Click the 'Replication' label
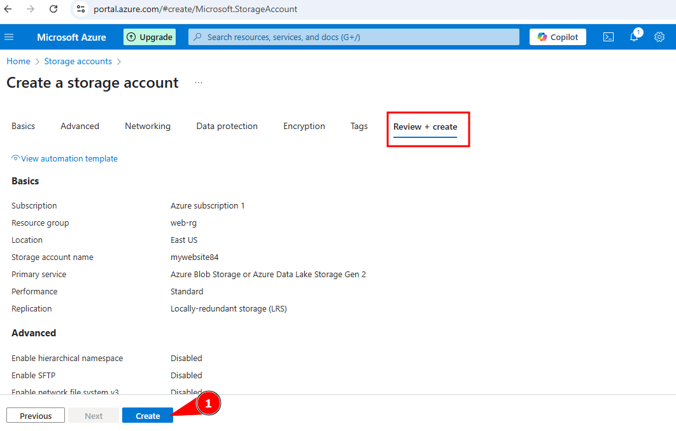Viewport: 676px width, 431px height. point(31,309)
